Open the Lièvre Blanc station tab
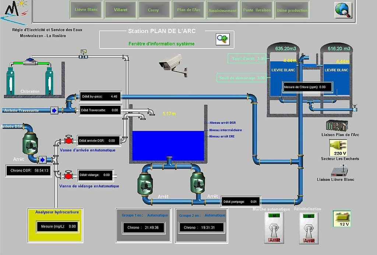The width and height of the screenshot is (377, 255). pyautogui.click(x=86, y=10)
